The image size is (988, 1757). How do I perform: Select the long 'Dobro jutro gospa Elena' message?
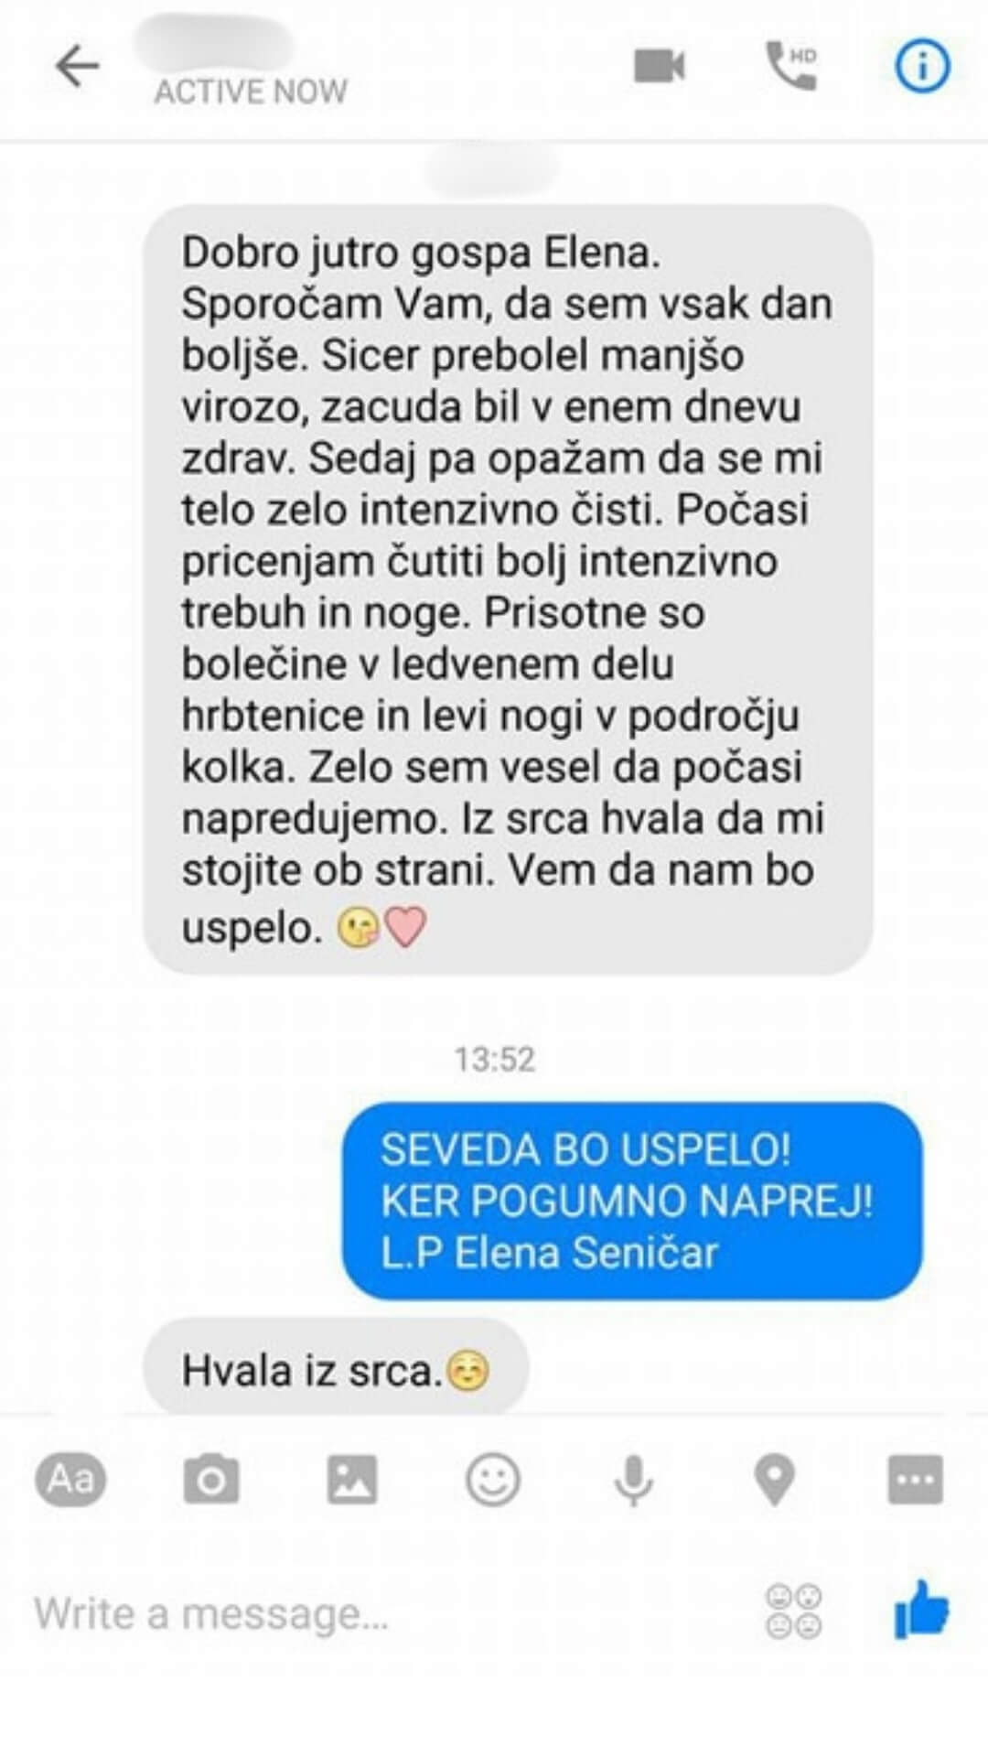(508, 589)
